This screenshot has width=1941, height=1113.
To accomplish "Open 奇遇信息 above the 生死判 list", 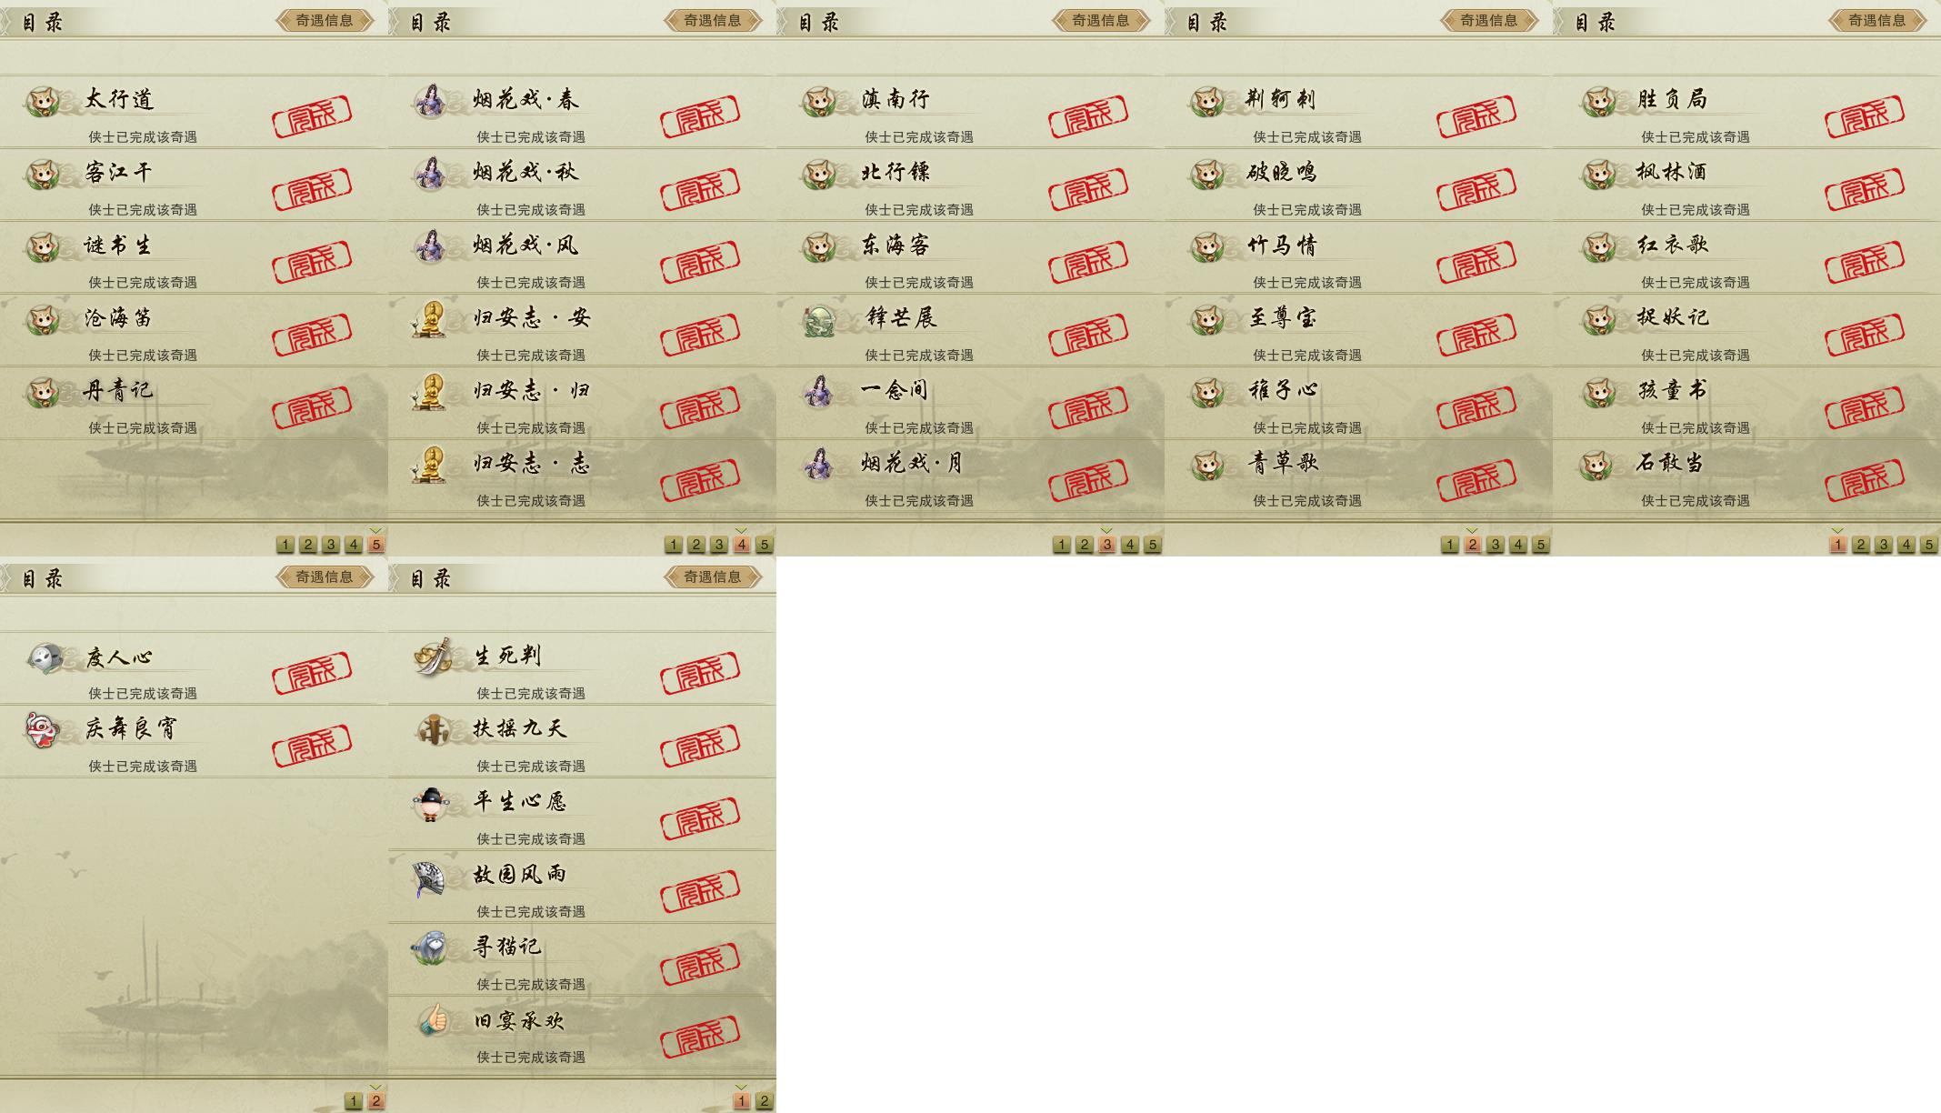I will click(713, 577).
